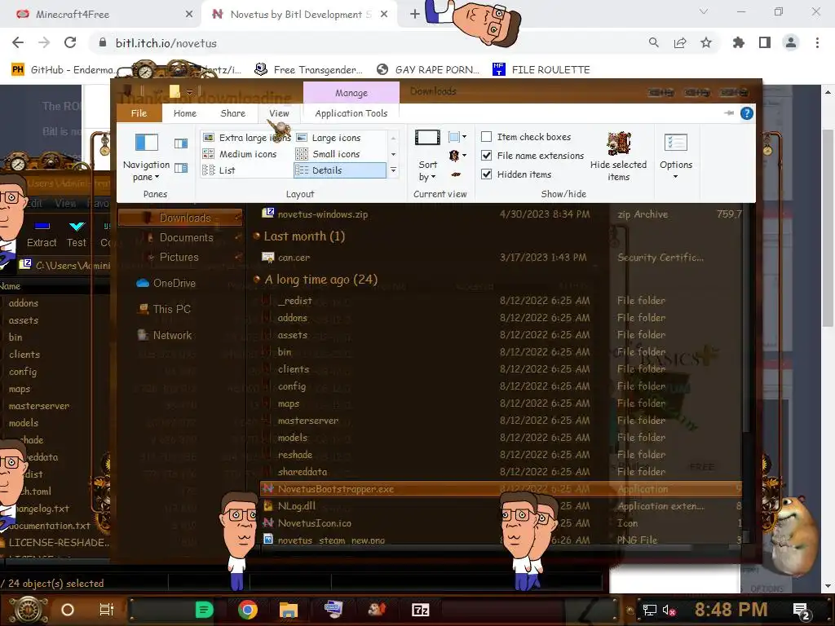
Task: Open the Chrome three-dot menu
Action: tap(817, 42)
